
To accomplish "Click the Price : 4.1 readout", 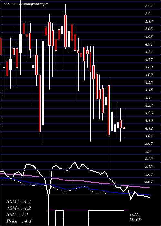I will tap(19, 221).
